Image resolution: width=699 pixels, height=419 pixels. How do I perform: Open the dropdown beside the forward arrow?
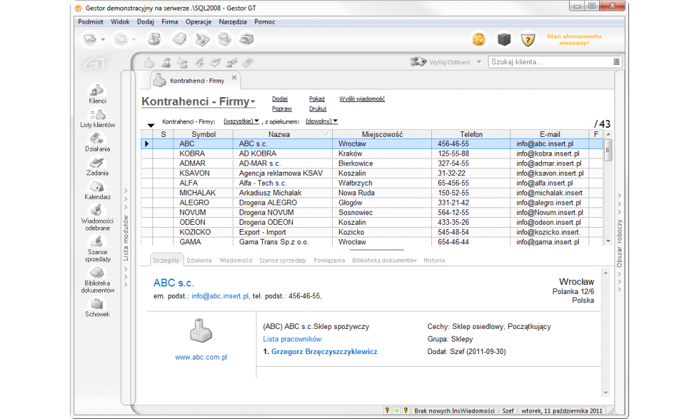tap(134, 40)
